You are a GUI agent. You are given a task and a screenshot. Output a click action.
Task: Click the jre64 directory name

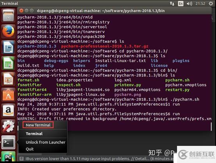coord(101,66)
